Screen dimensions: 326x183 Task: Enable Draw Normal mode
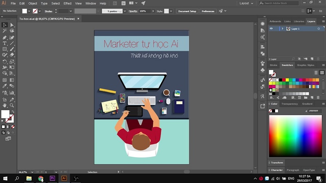click(3, 133)
